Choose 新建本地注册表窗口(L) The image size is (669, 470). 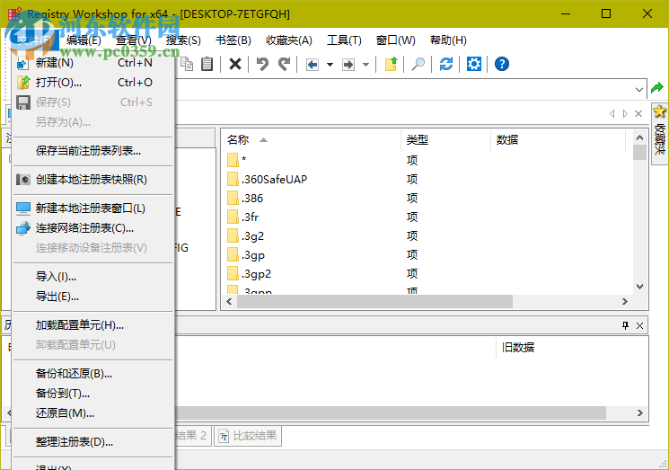click(x=93, y=208)
